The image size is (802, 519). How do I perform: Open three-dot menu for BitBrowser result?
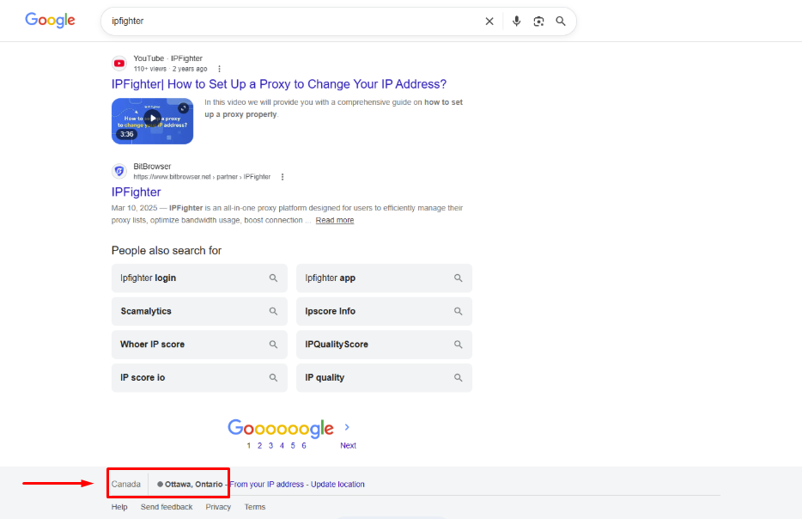pyautogui.click(x=283, y=177)
